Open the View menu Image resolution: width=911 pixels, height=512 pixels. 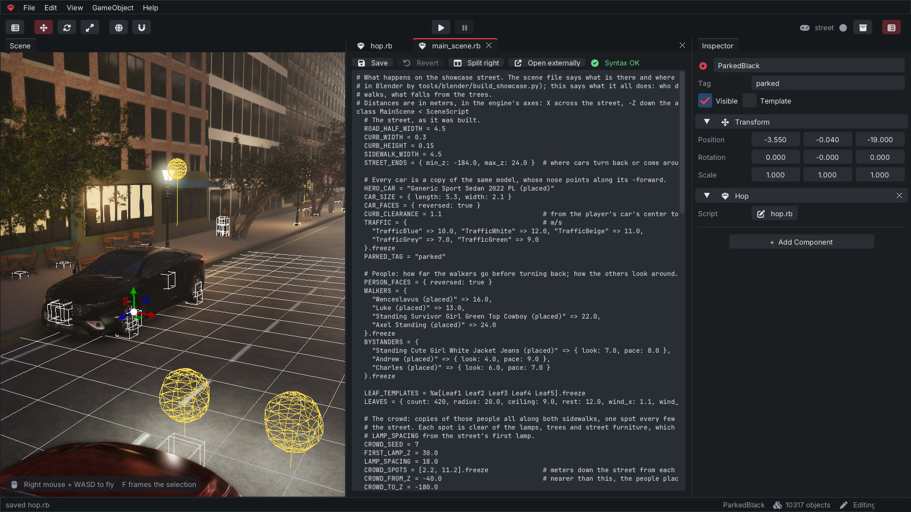(x=75, y=7)
